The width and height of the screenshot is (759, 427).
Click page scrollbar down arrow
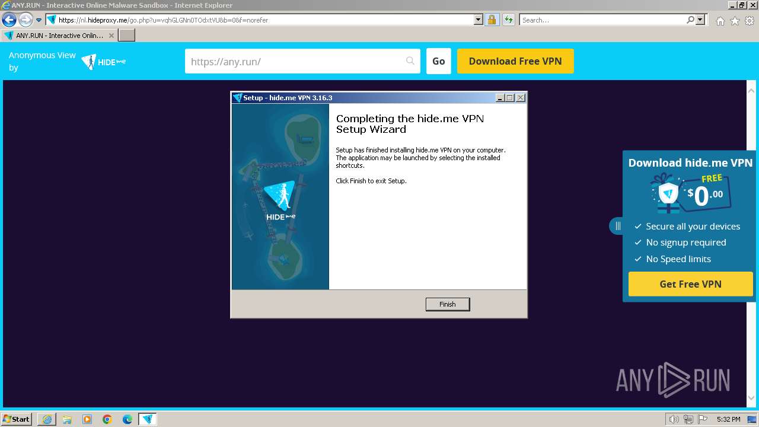tap(751, 398)
